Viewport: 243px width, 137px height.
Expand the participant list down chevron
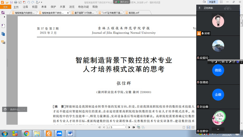tap(218, 129)
